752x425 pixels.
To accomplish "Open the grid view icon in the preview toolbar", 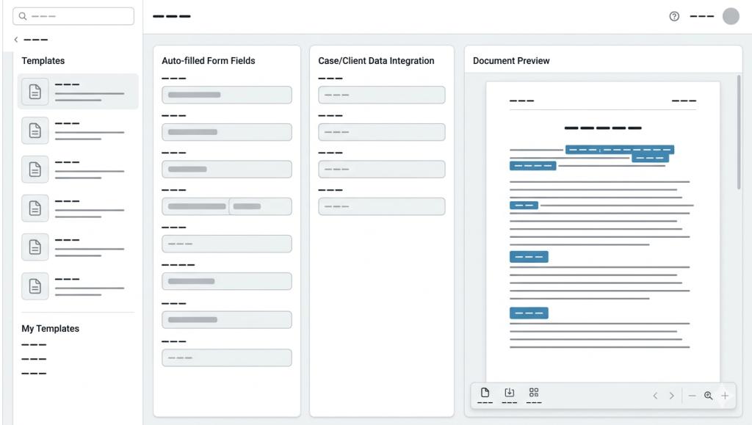I will pyautogui.click(x=534, y=393).
